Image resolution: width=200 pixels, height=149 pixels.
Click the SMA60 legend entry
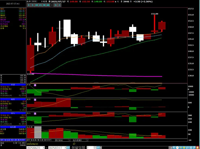pyautogui.click(x=13, y=15)
